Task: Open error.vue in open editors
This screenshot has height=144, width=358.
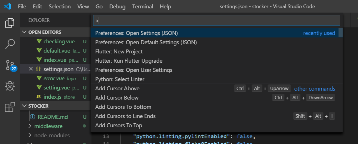Action: click(55, 78)
